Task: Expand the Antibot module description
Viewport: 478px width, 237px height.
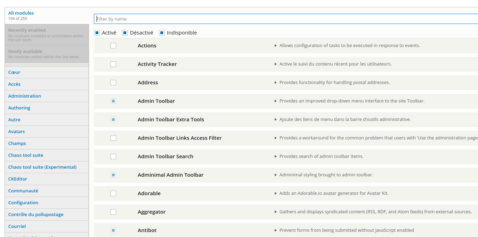Action: [276, 230]
